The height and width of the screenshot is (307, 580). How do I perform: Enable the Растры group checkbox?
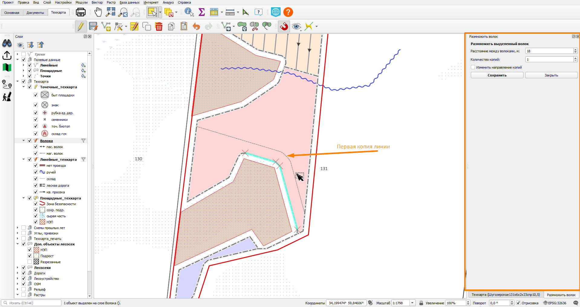[24, 295]
